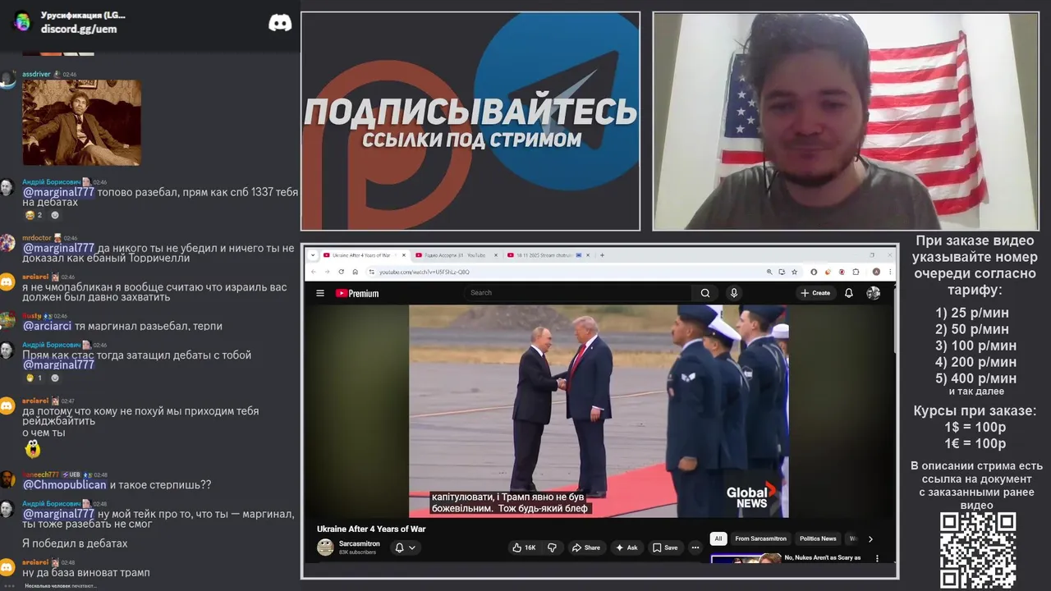The width and height of the screenshot is (1051, 591).
Task: Click the message 'Я победил в дебатах'
Action: pyautogui.click(x=75, y=543)
